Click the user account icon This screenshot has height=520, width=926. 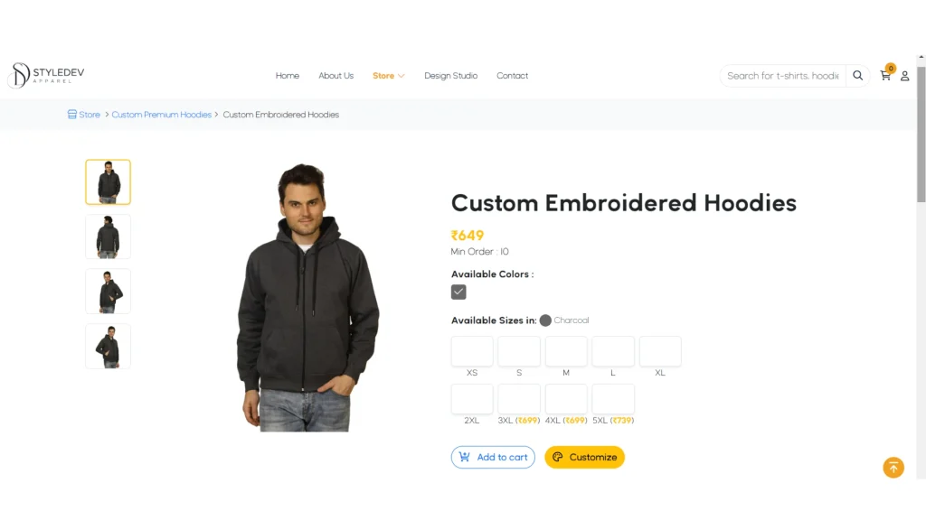pyautogui.click(x=906, y=76)
